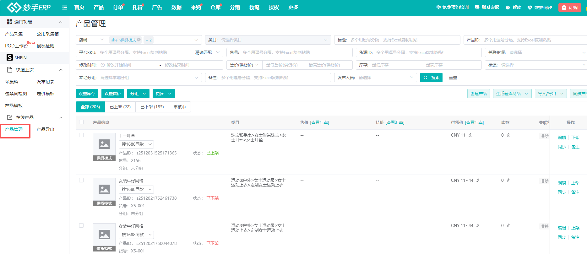The width and height of the screenshot is (587, 254).
Task: Open the 订单 top menu
Action: [118, 8]
